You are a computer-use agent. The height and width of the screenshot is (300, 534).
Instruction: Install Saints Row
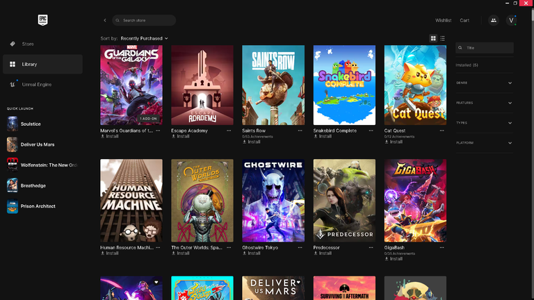251,142
